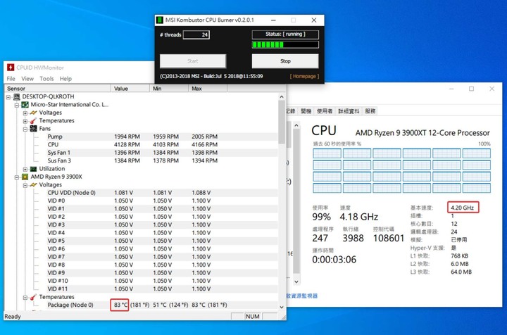This screenshot has width=507, height=335.
Task: Switch to the 服務 tab in Task Manager
Action: [x=370, y=110]
